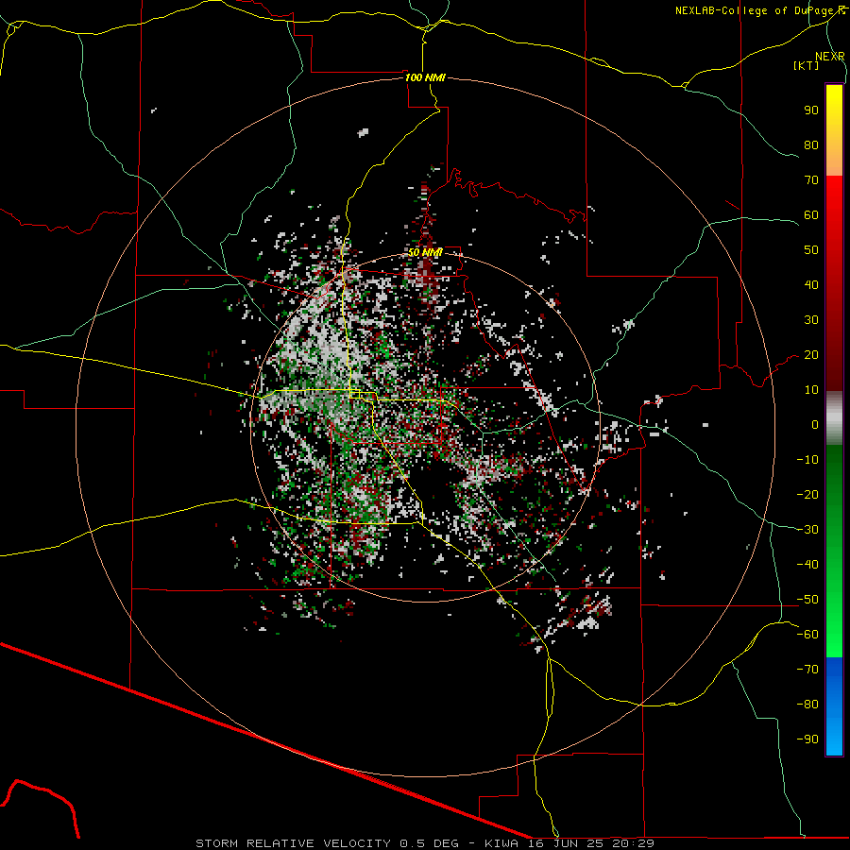Click the -70 value on the velocity scale

[807, 670]
